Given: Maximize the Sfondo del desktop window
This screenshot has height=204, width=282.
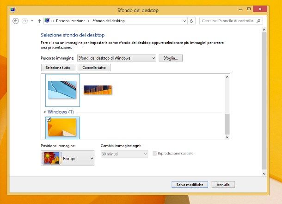Looking at the screenshot, I should pos(249,9).
